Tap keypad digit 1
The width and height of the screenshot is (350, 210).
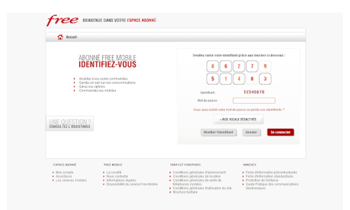click(x=226, y=79)
